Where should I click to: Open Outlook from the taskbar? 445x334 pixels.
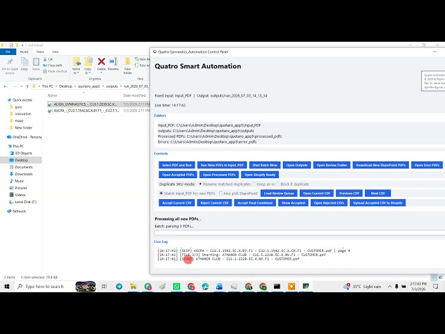220,287
